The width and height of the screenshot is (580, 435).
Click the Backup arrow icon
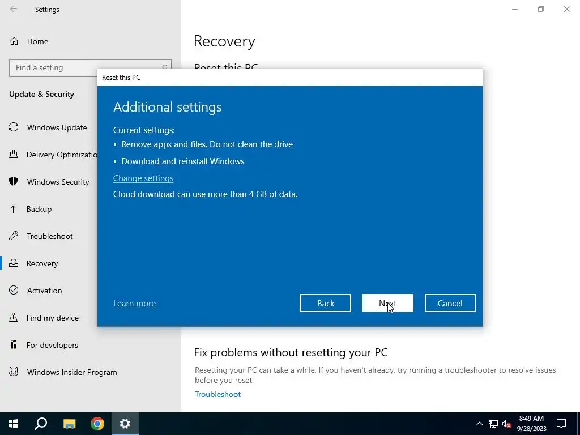(x=14, y=208)
